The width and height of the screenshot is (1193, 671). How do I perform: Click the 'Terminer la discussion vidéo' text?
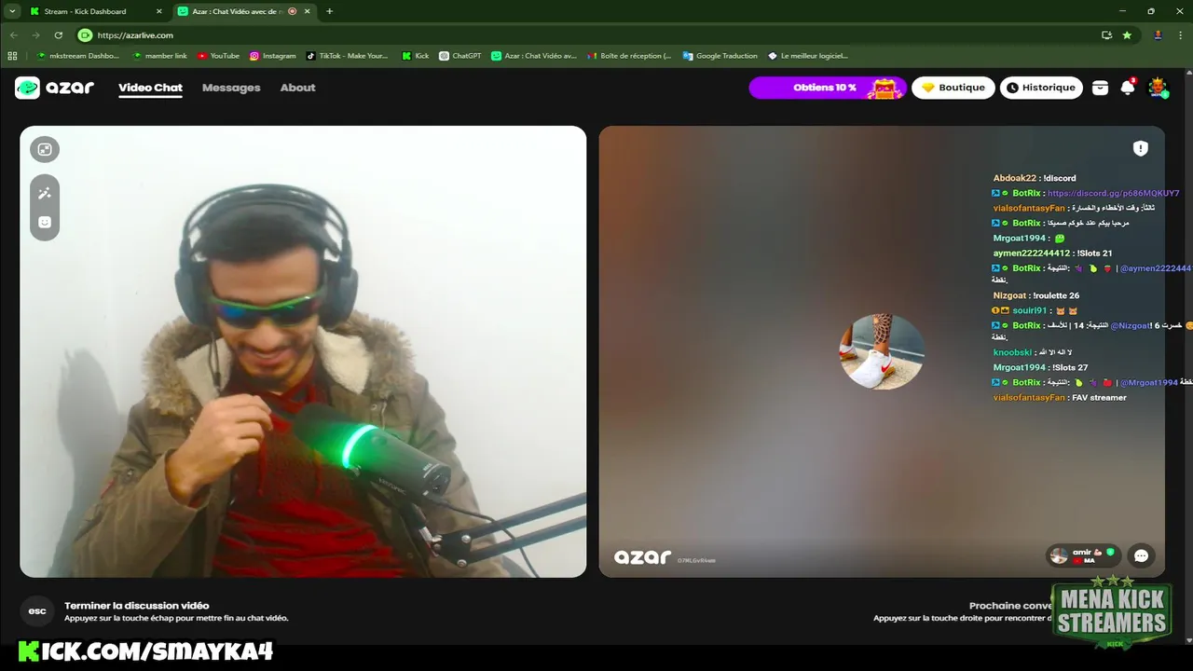pos(137,606)
